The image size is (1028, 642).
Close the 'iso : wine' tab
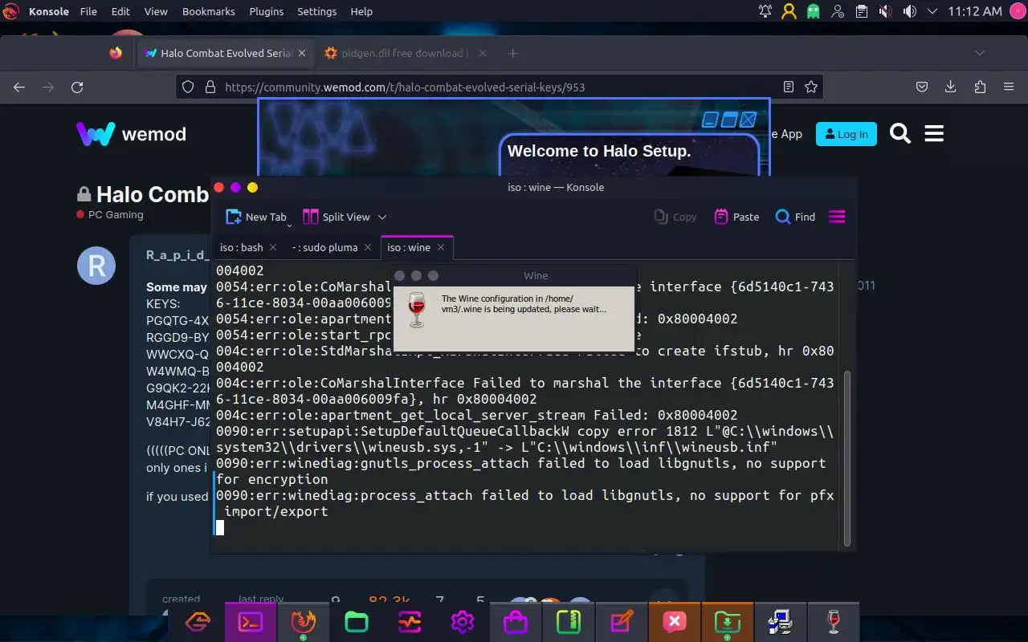click(441, 247)
